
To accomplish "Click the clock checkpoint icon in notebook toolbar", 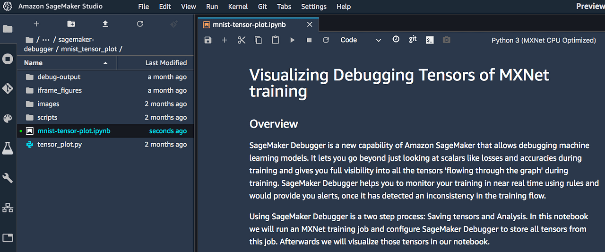I will [396, 39].
